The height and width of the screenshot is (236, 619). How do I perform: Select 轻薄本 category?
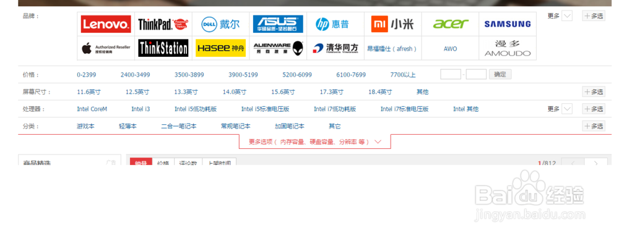click(128, 127)
